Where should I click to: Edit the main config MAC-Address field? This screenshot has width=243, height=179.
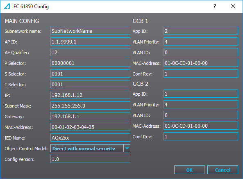coord(90,127)
